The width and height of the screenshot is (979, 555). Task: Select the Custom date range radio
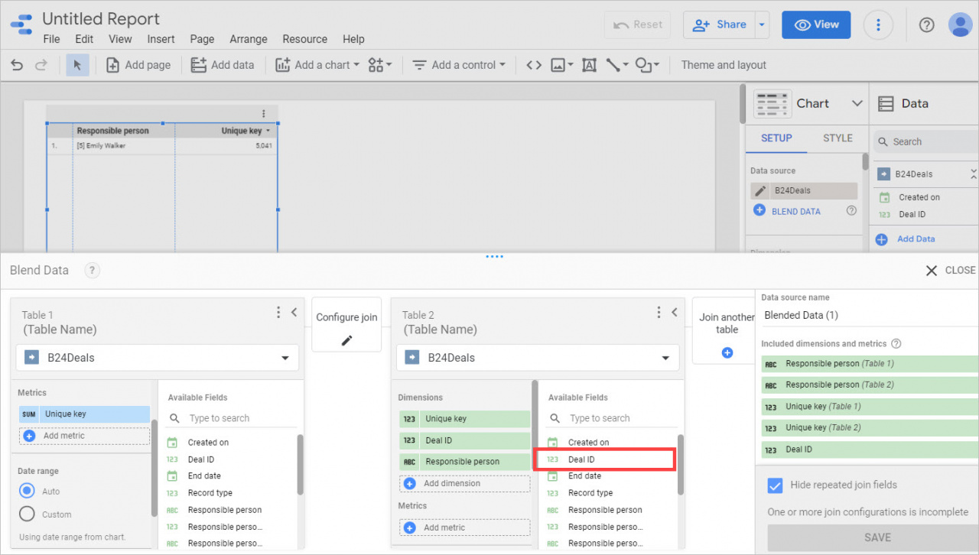coord(28,514)
